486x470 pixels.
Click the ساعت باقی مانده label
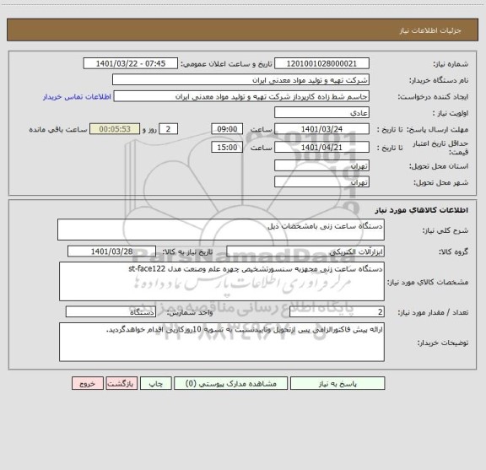coord(58,130)
